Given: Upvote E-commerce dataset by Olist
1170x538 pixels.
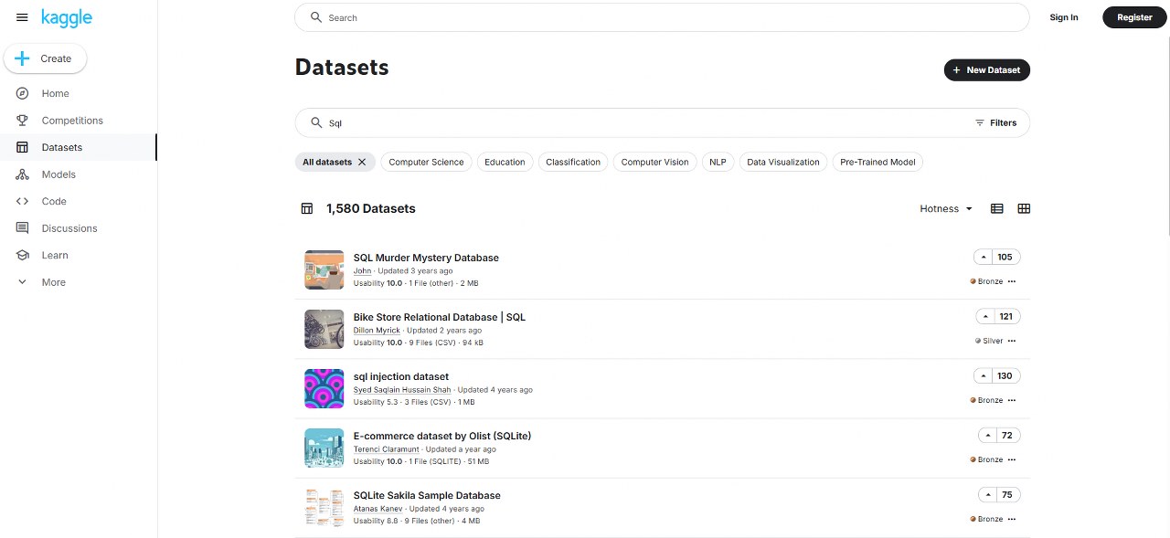Looking at the screenshot, I should [x=988, y=435].
